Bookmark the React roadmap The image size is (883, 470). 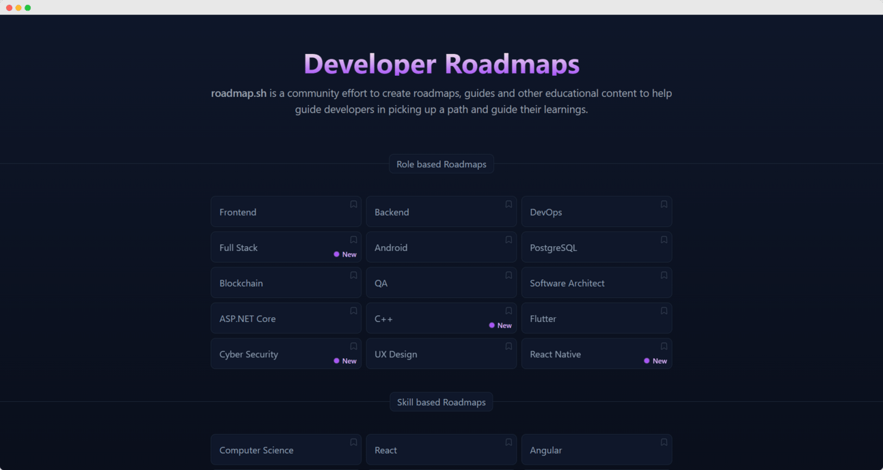point(508,442)
